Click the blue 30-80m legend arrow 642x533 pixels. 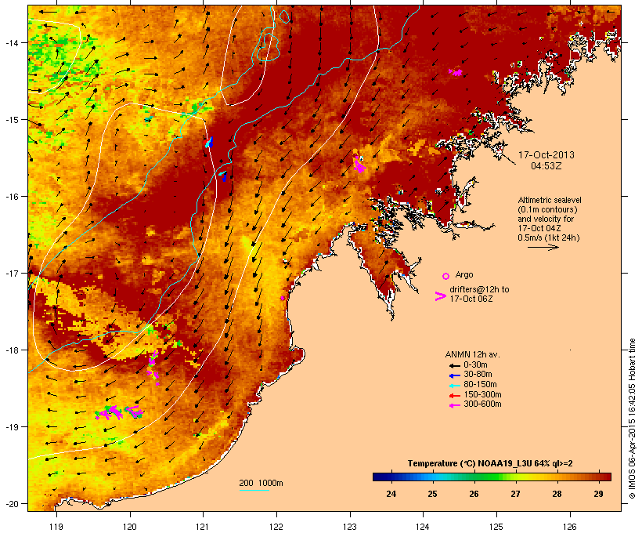click(455, 375)
